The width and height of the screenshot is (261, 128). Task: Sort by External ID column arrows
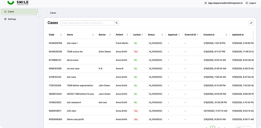tap(198, 35)
